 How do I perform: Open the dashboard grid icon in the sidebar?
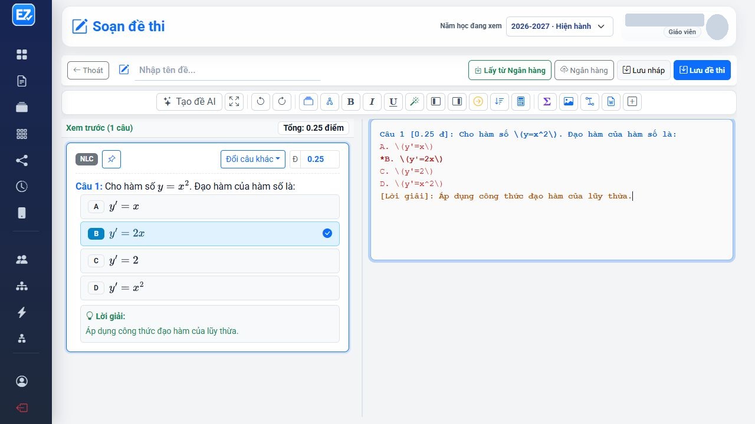tap(22, 55)
